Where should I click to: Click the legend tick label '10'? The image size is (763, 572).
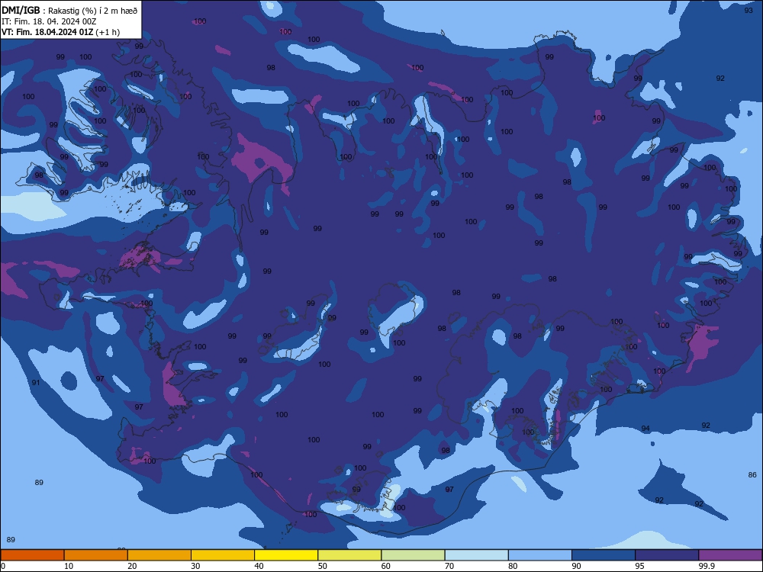69,566
